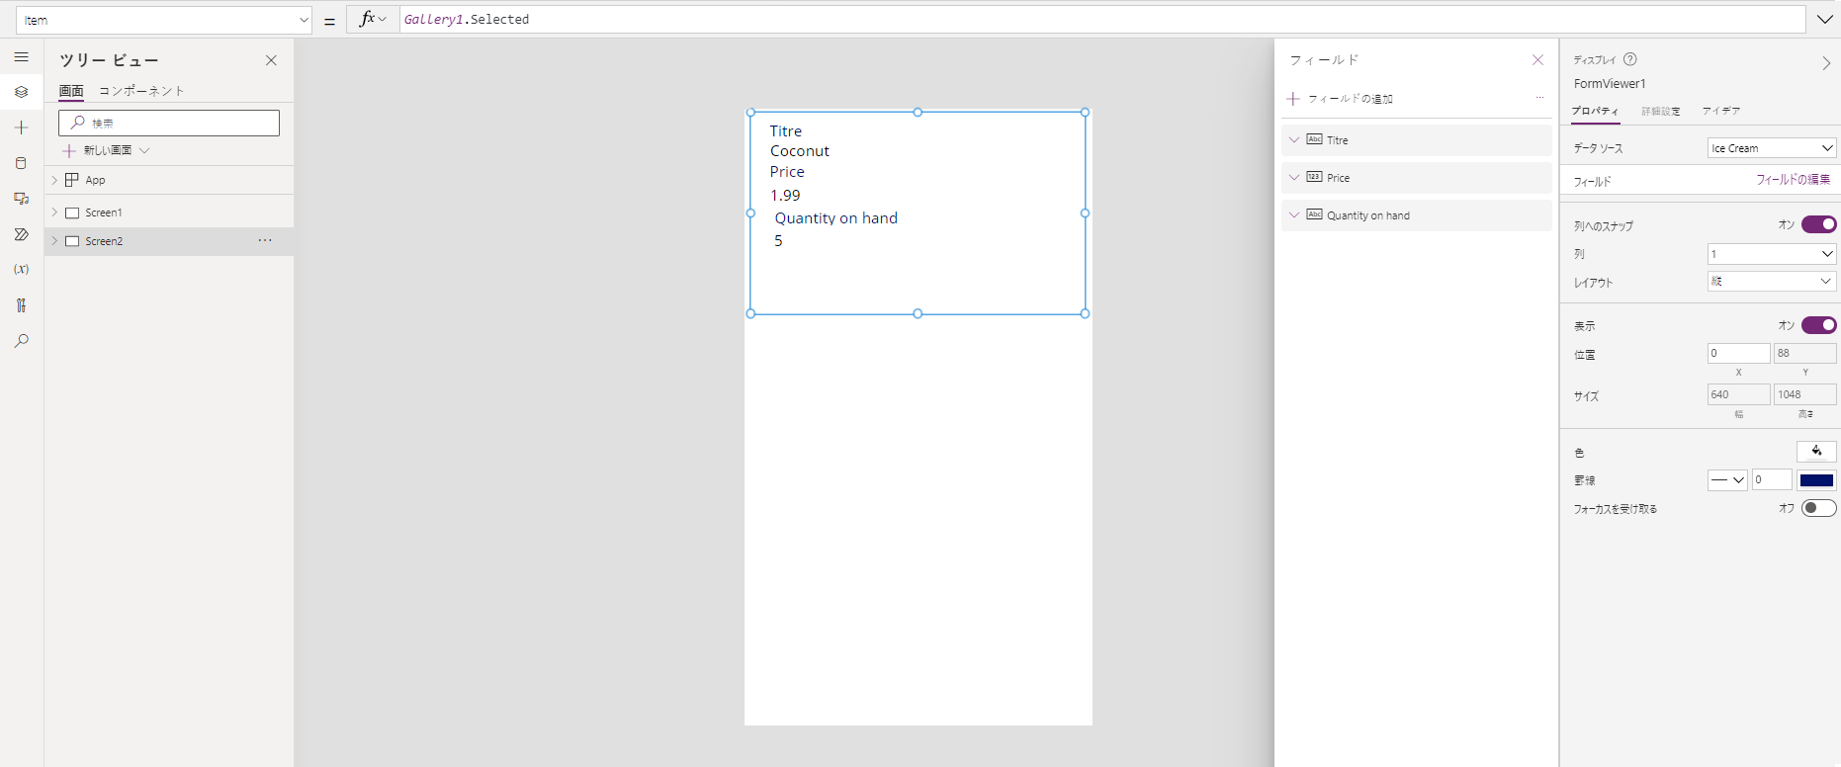Viewport: 1841px width, 767px height.
Task: Click the width size field
Action: 1738,394
